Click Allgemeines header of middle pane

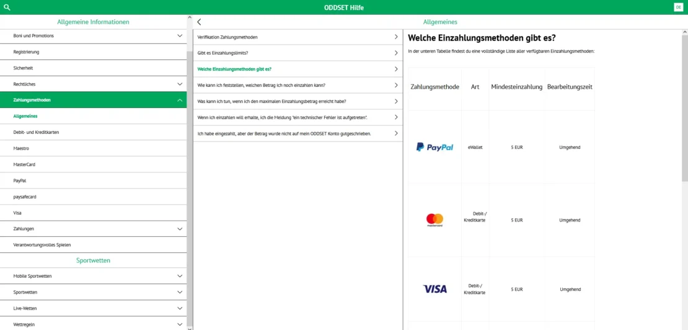[x=440, y=22]
